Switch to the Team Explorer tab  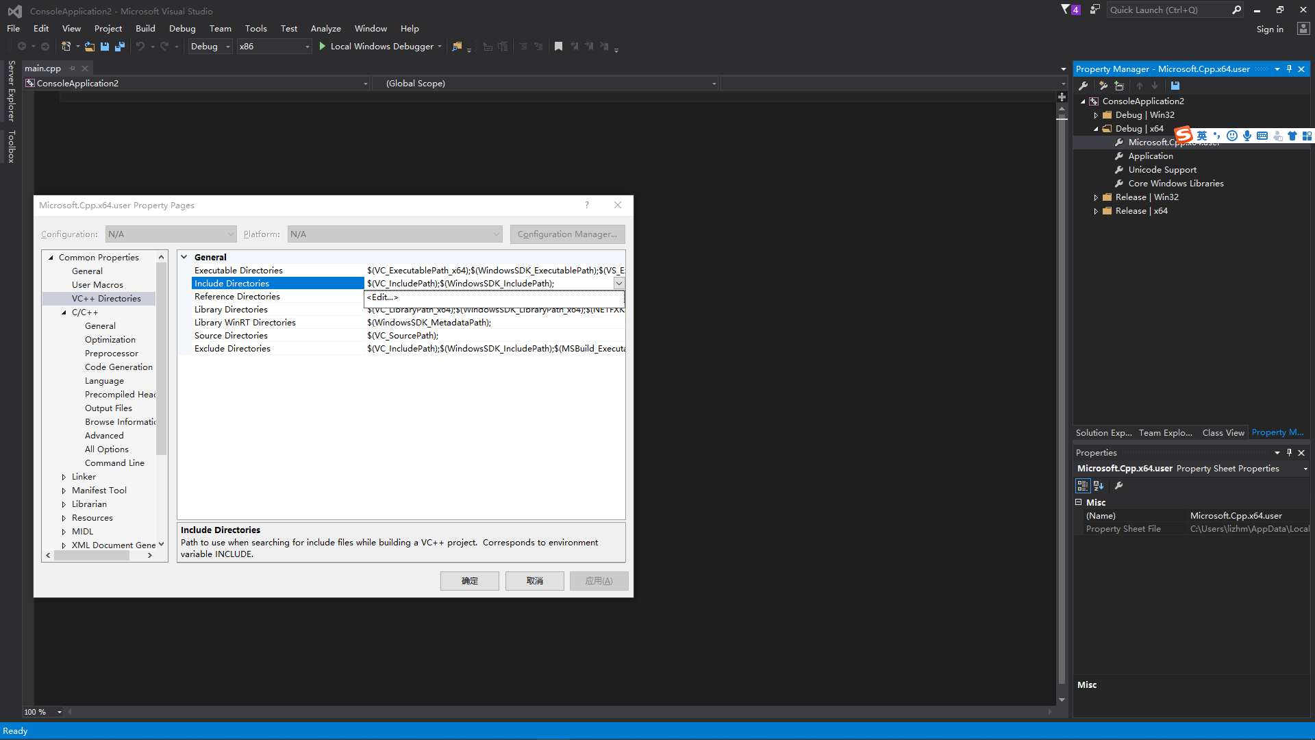point(1166,433)
